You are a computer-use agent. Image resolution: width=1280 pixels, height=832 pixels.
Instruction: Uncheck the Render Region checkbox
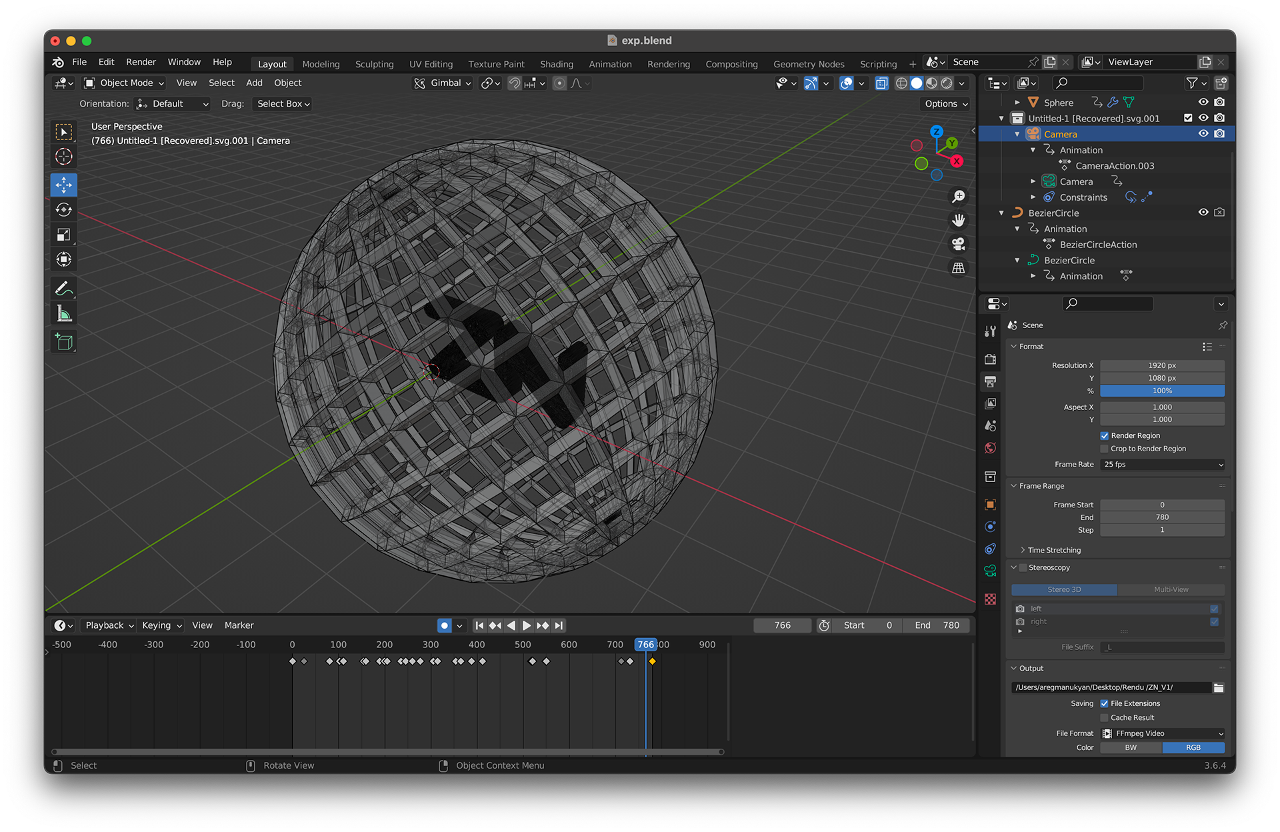pyautogui.click(x=1104, y=435)
